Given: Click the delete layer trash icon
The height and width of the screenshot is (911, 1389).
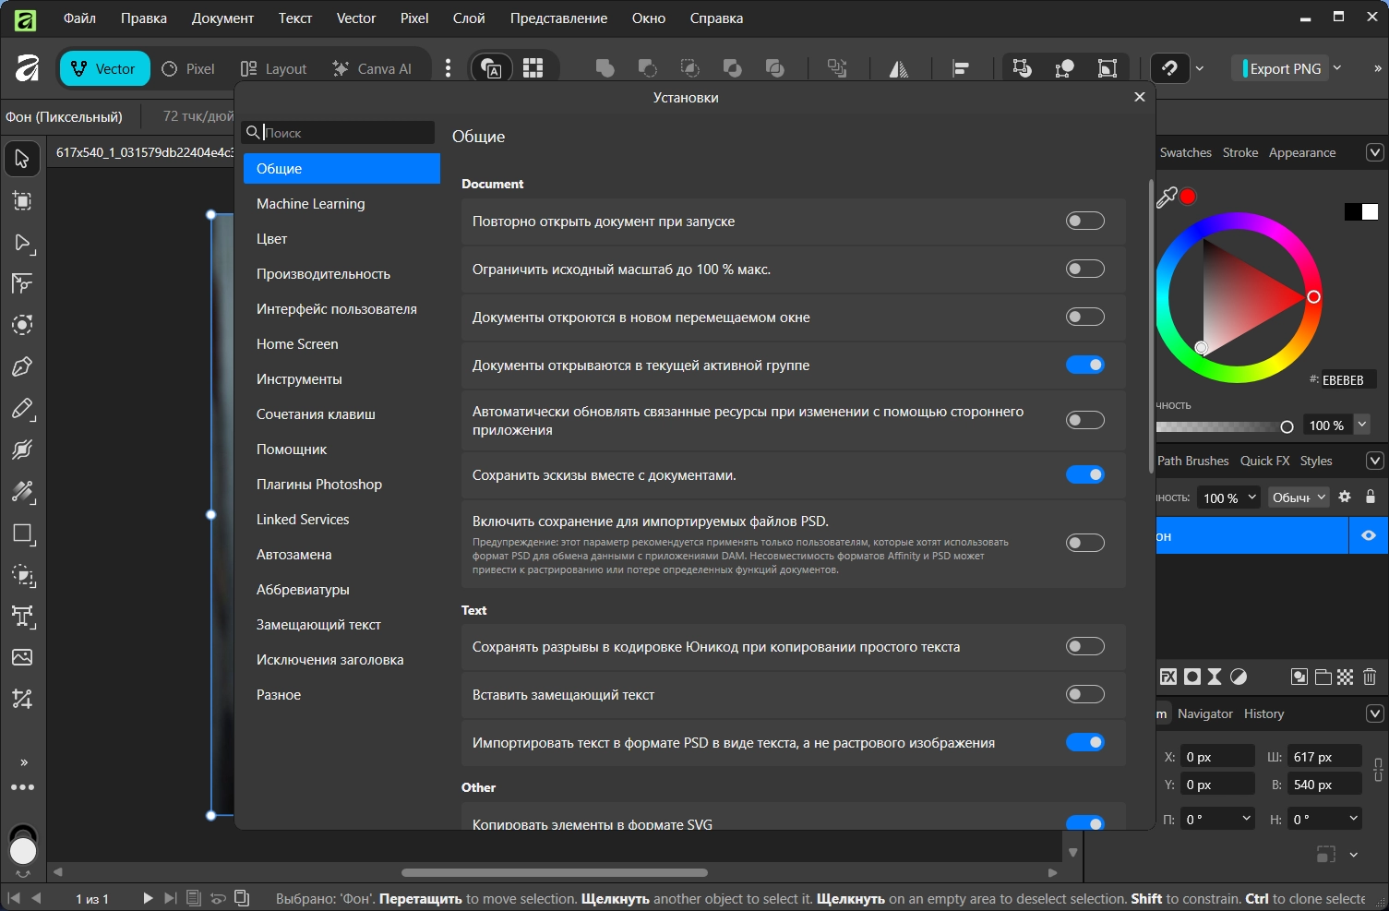Looking at the screenshot, I should pyautogui.click(x=1370, y=677).
